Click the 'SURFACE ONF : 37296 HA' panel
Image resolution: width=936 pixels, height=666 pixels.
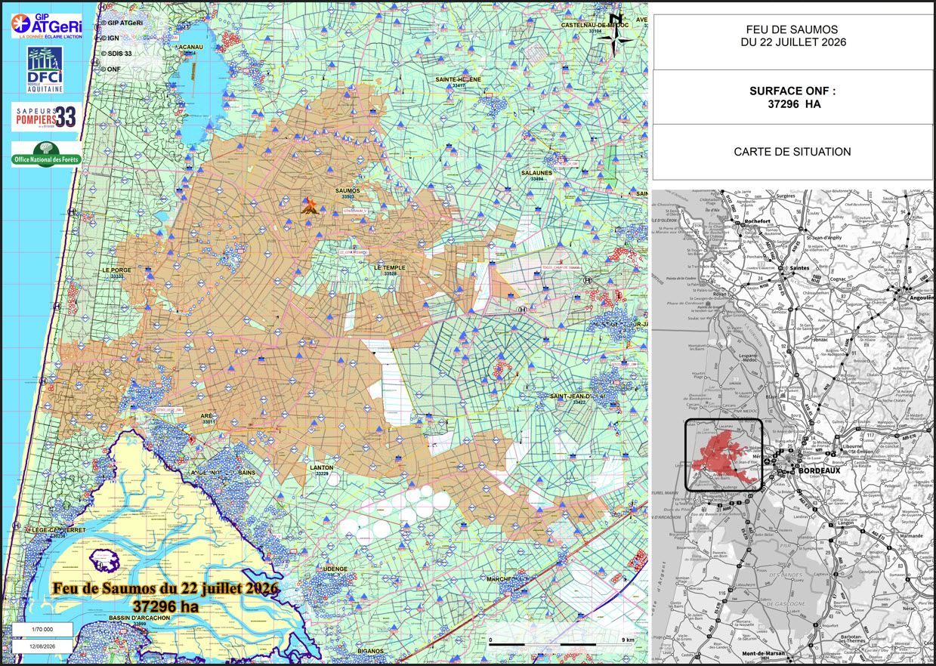(792, 97)
